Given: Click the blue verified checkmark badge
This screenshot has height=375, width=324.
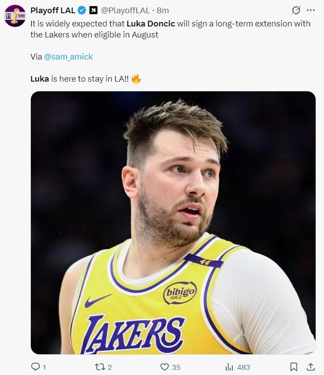Looking at the screenshot, I should coord(82,10).
